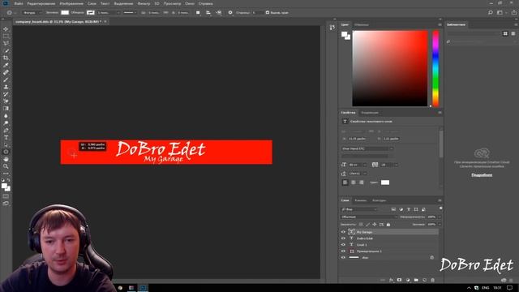
Task: Select the Gradient tool
Action: 6,109
